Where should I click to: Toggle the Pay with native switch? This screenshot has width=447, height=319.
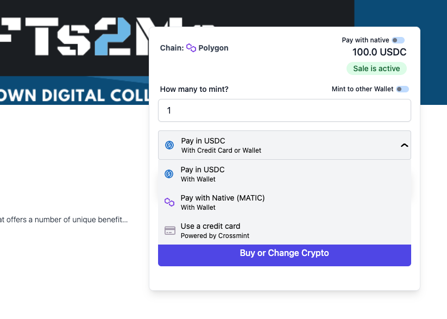click(398, 40)
